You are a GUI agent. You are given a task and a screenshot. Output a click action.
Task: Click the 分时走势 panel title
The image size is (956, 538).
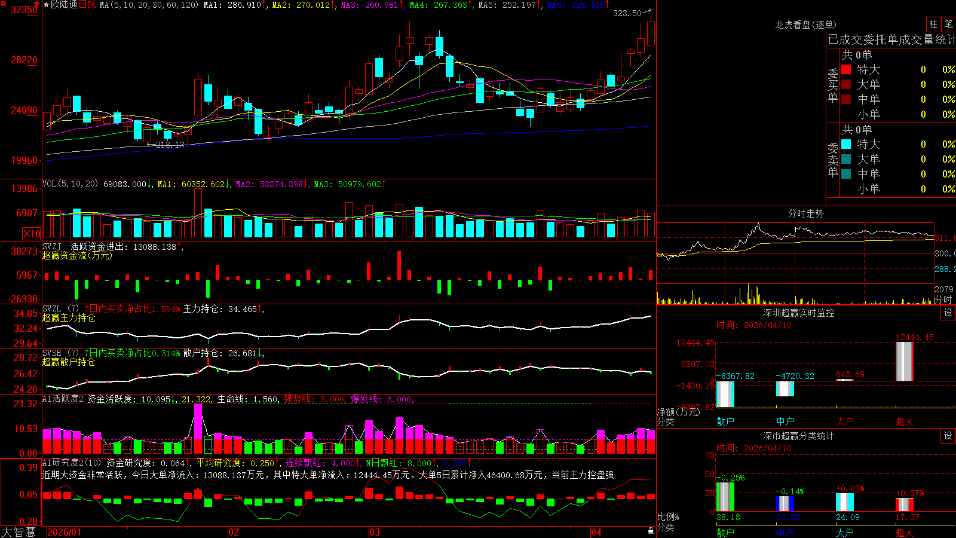pos(805,213)
